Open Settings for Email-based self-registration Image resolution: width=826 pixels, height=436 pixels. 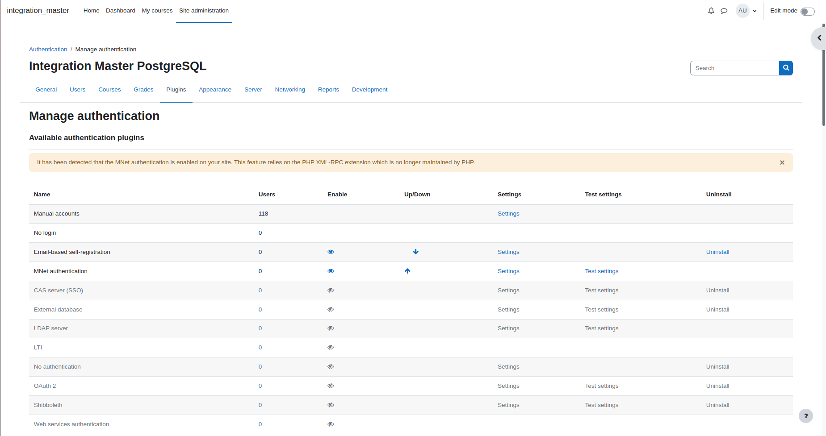(508, 252)
